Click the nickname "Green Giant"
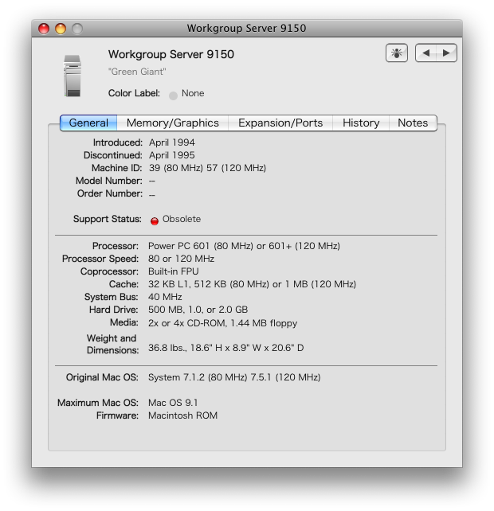Screen dimensions: 494x511 point(137,72)
